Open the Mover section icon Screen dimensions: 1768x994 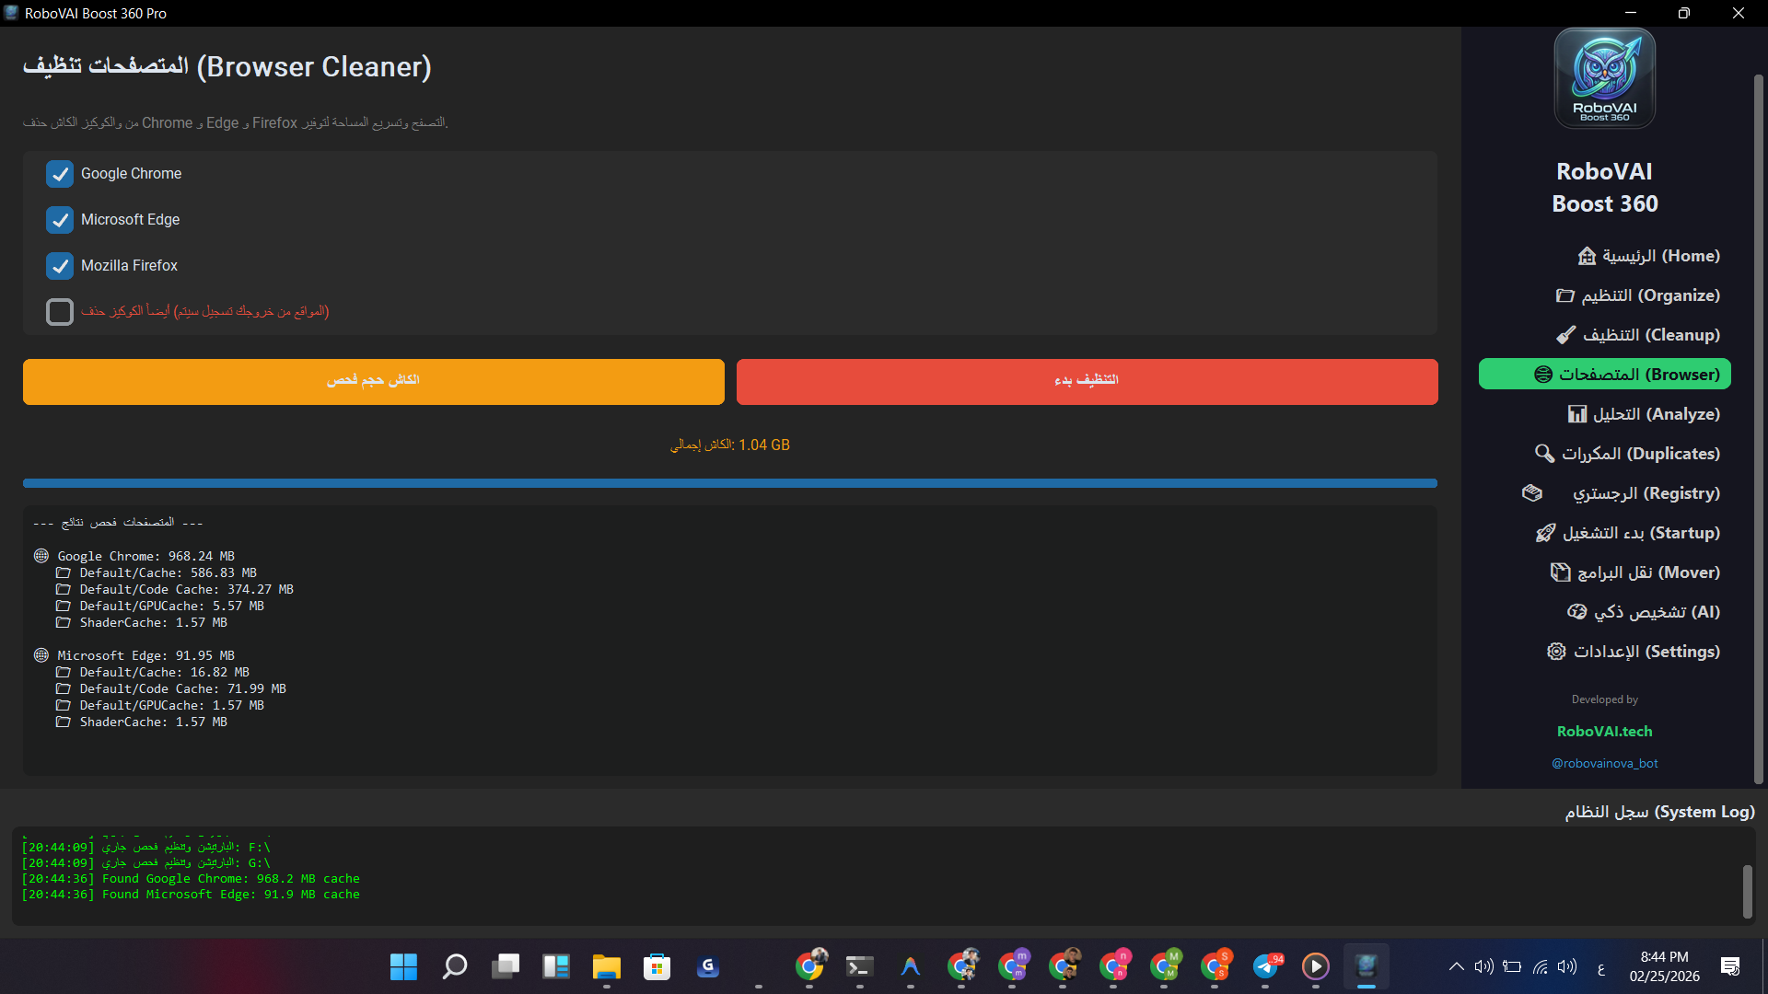pyautogui.click(x=1560, y=572)
